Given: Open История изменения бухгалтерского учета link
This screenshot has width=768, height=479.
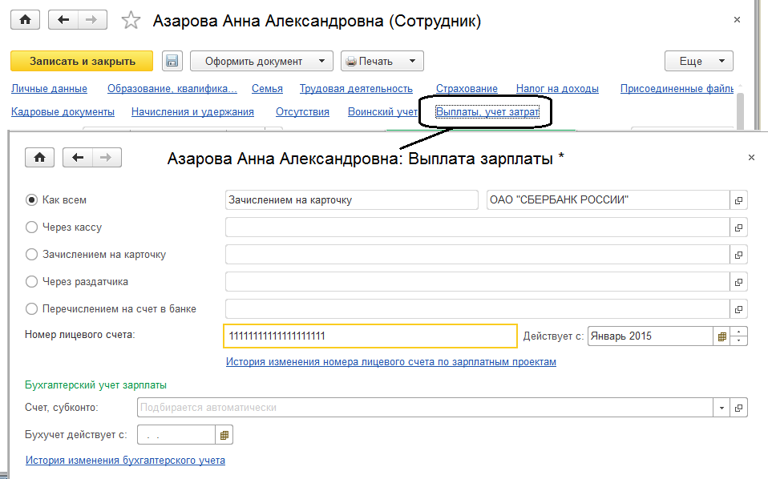Looking at the screenshot, I should (x=125, y=461).
